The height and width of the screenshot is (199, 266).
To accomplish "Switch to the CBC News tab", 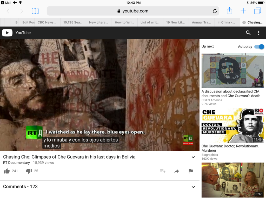I will coord(47,22).
